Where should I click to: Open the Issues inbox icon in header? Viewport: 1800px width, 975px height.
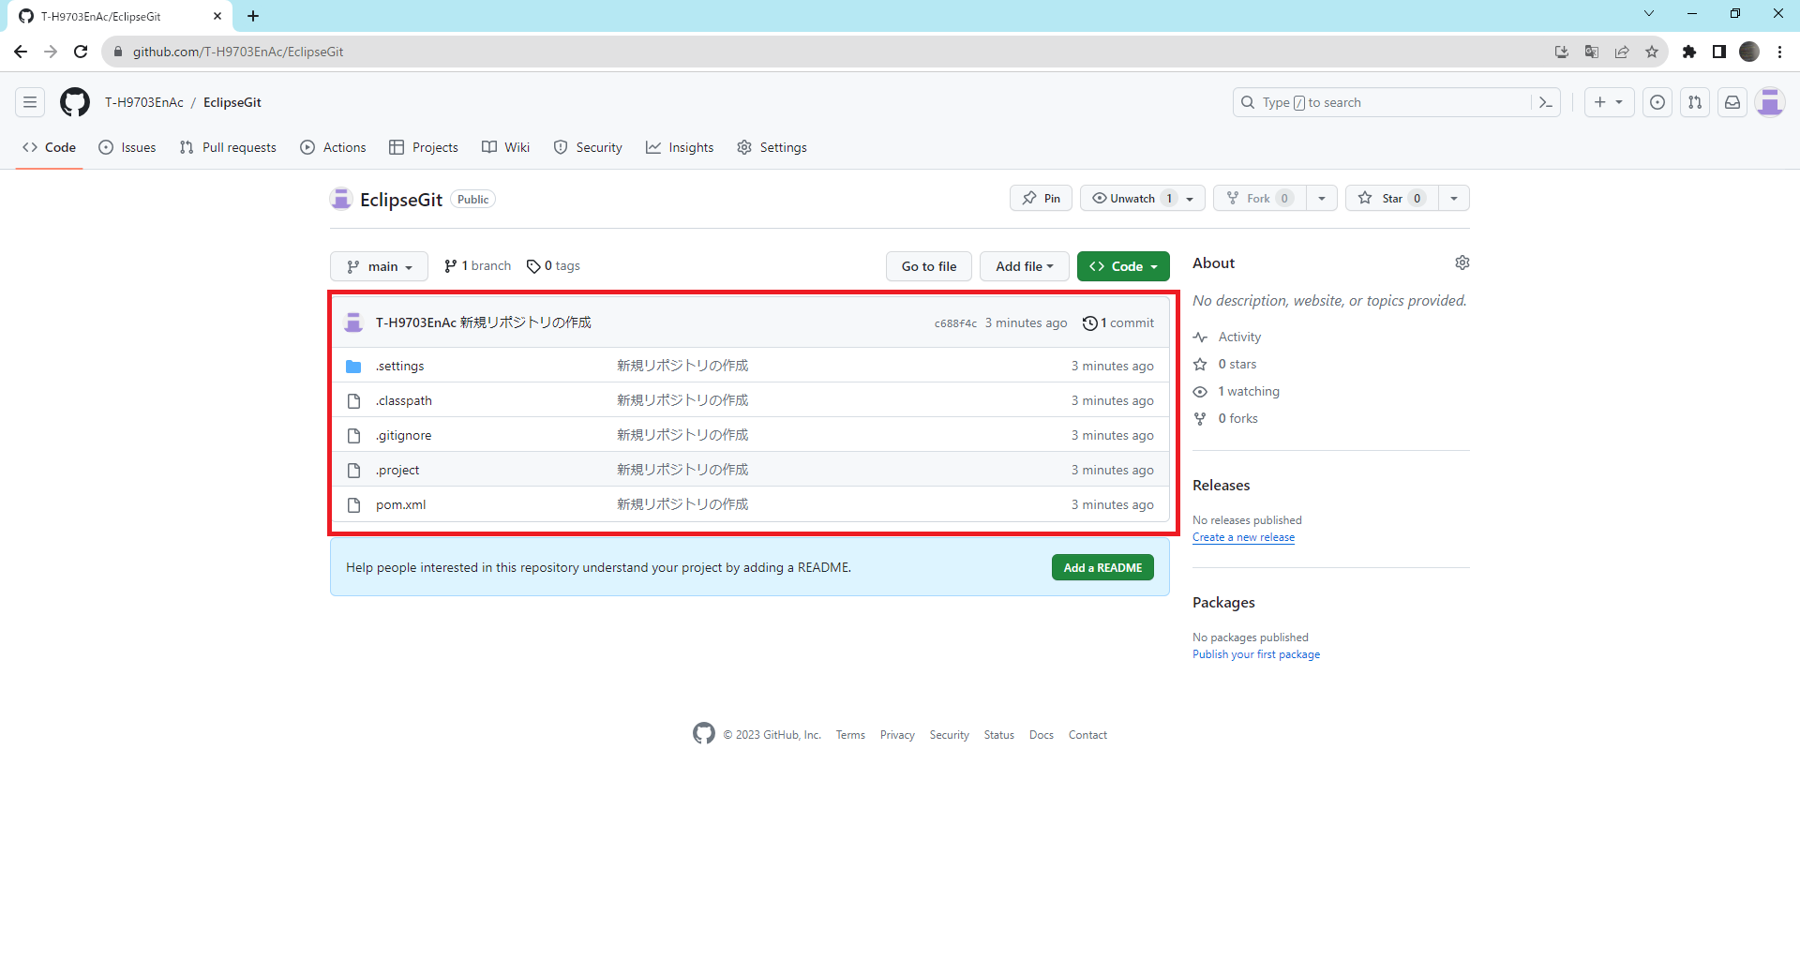click(1657, 102)
